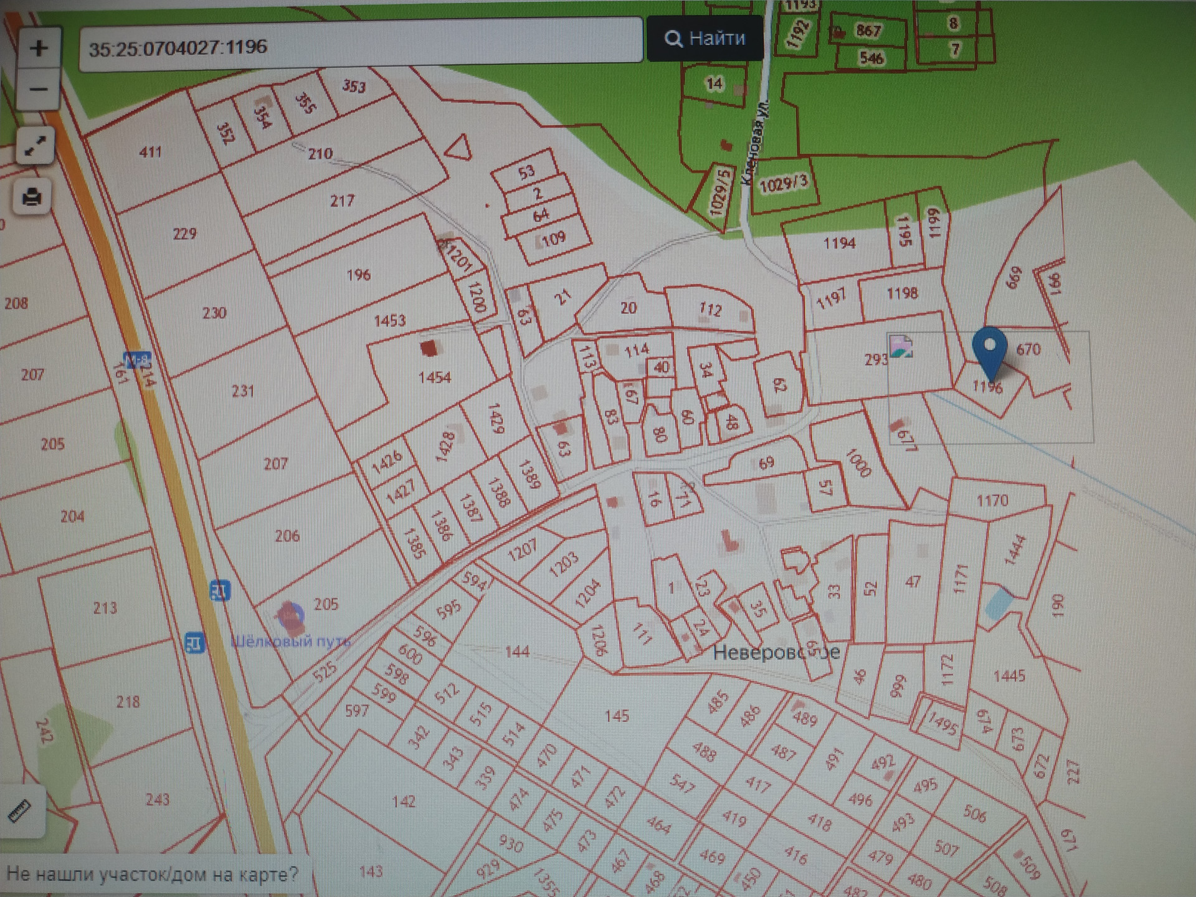Click the Неверовское village label

tap(776, 653)
